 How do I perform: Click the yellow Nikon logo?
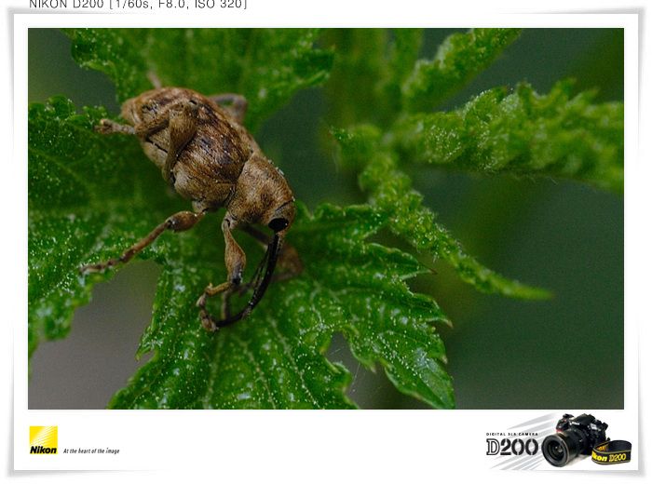point(43,440)
